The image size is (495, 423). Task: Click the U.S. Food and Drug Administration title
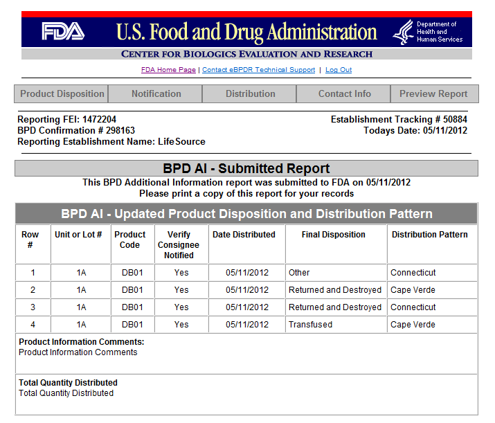coord(246,32)
